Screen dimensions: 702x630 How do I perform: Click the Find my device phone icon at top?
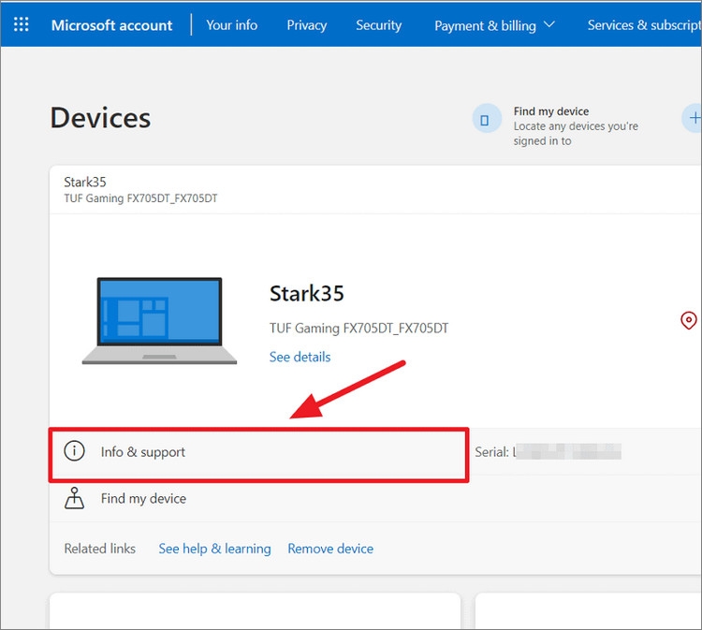[x=486, y=120]
